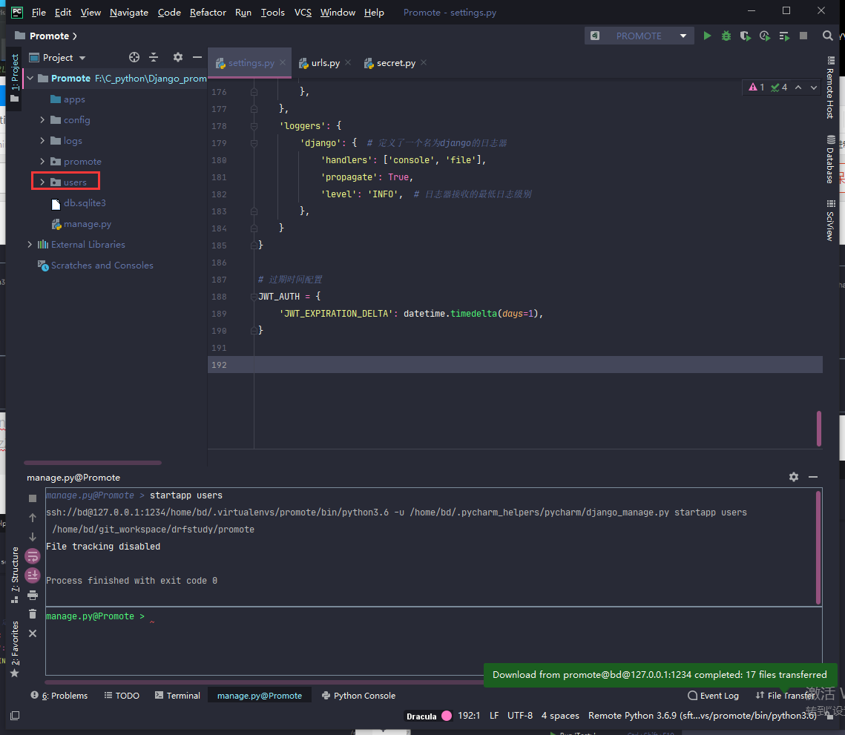Change the LF line separator
This screenshot has width=845, height=735.
(494, 716)
